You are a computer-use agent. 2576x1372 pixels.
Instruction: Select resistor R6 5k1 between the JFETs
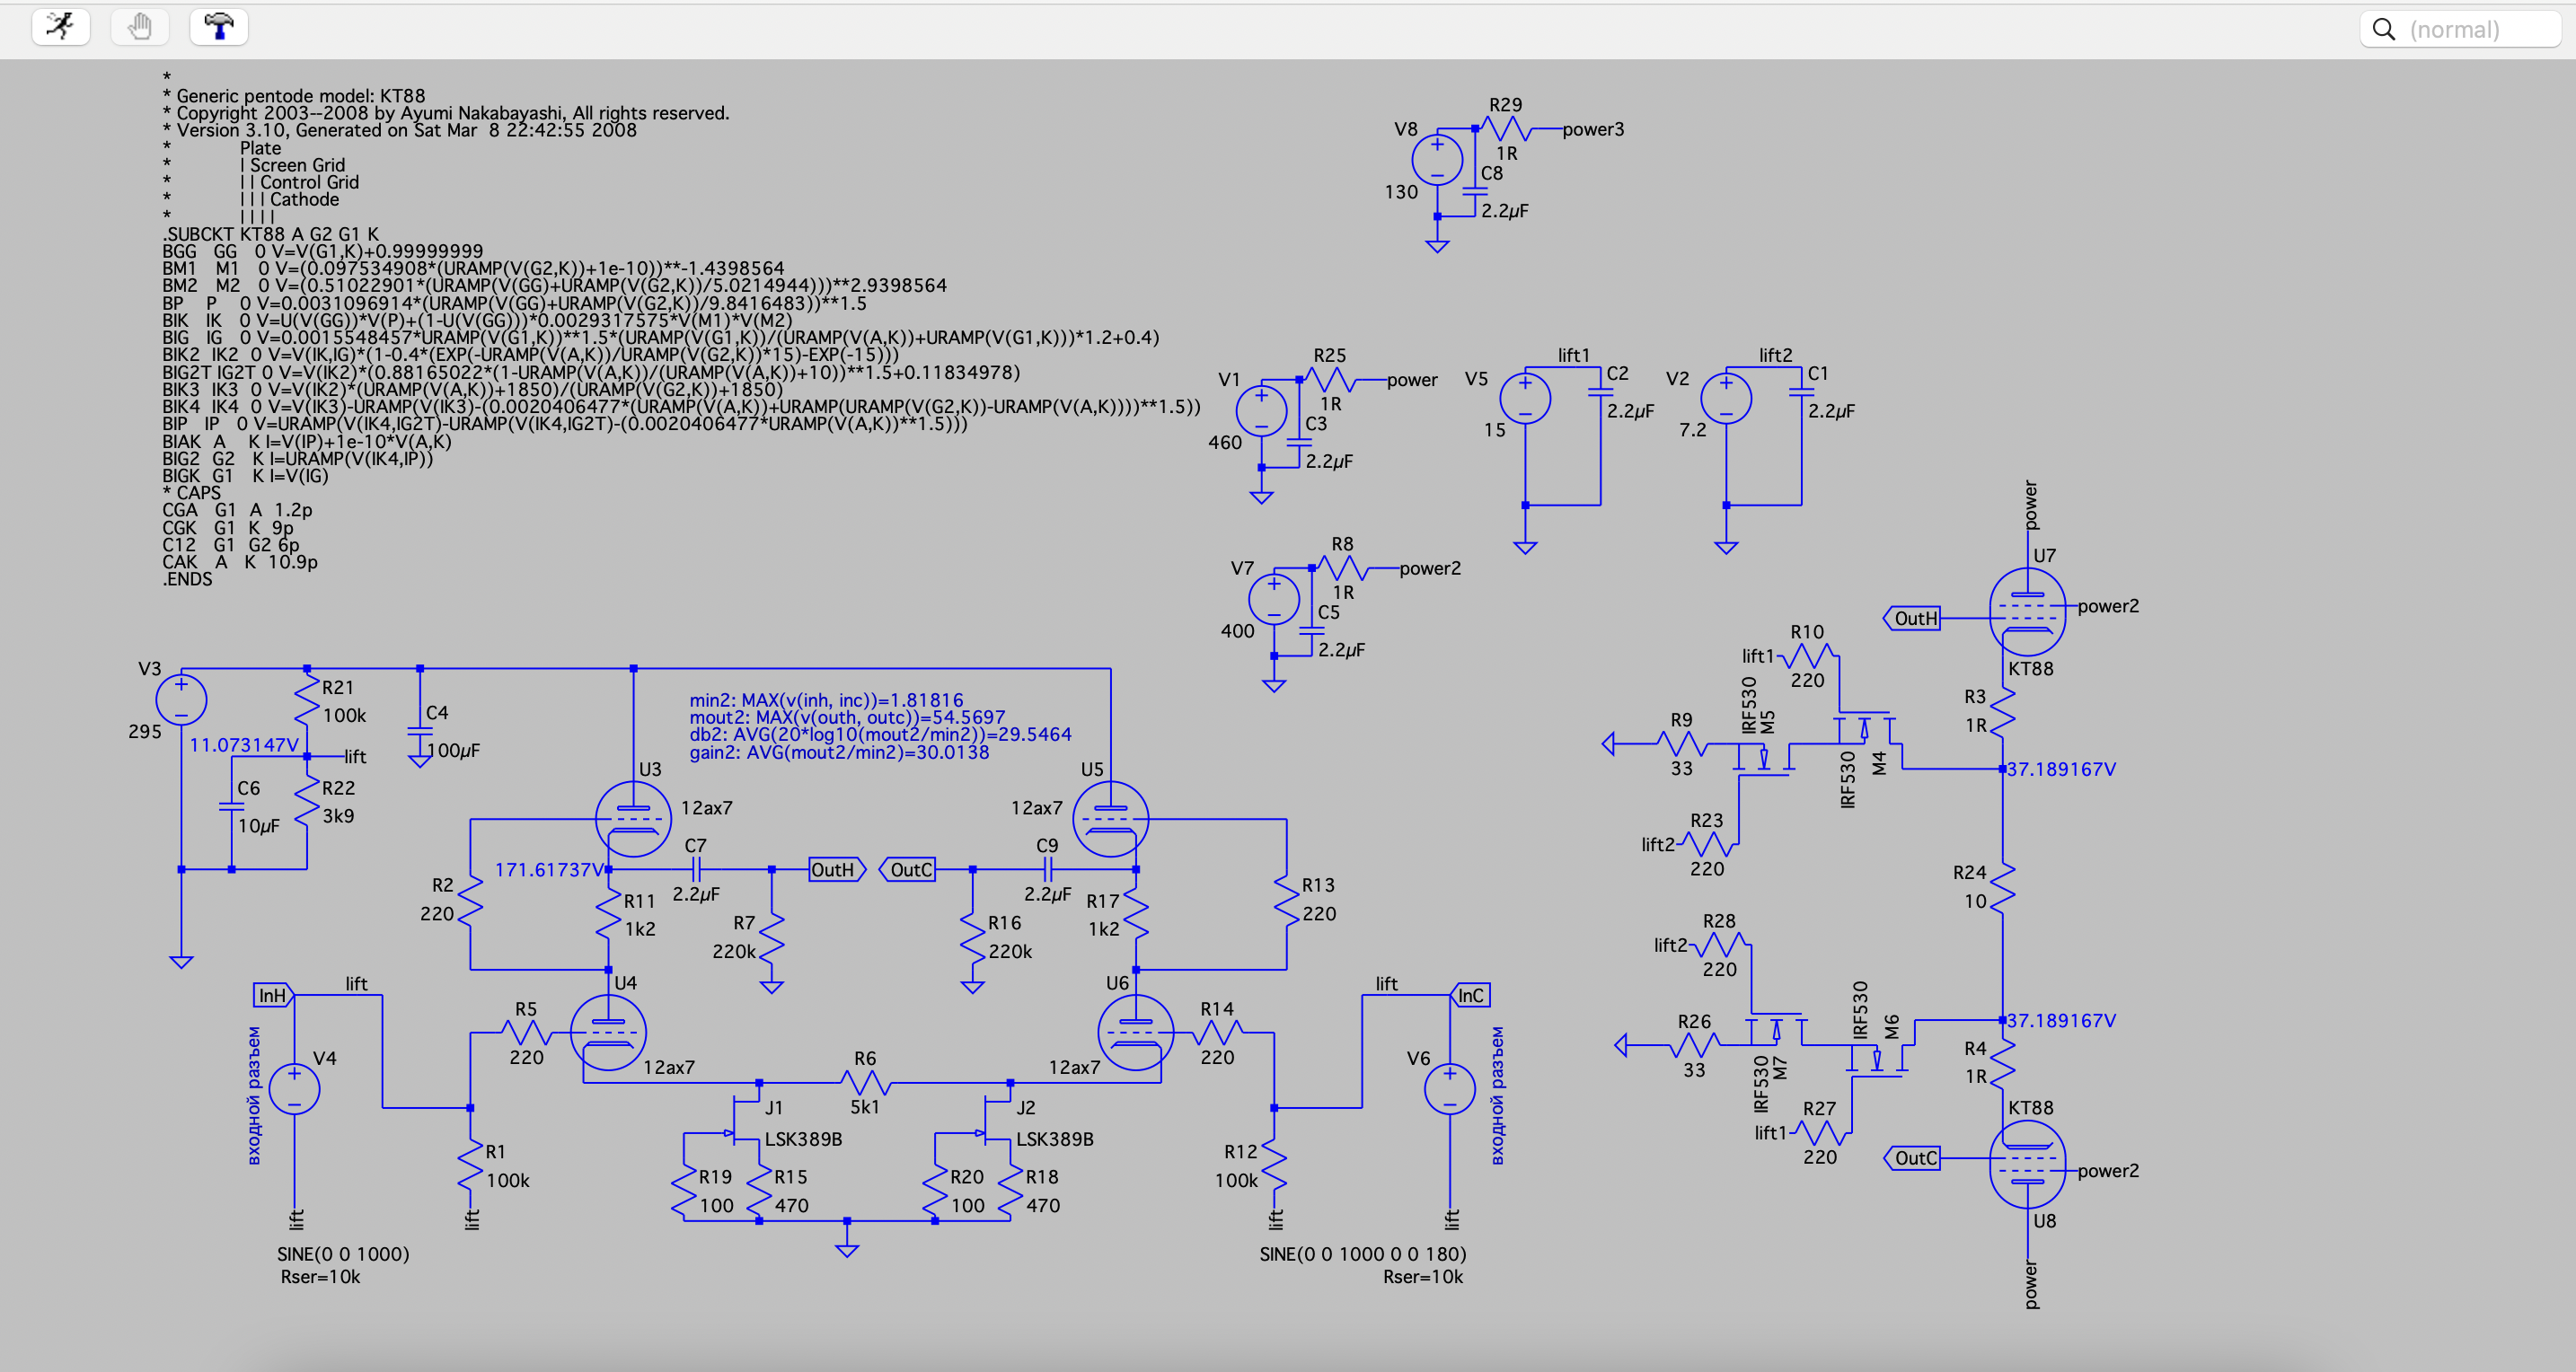pos(865,1082)
